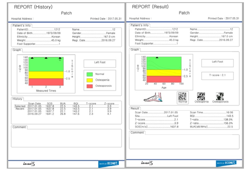Click the Comment field in Result report
Image resolution: width=249 pixels, height=172 pixels.
pyautogui.click(x=184, y=141)
